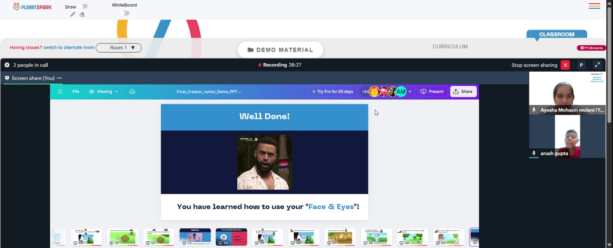Open the Room 1 dropdown
613x248 pixels.
click(x=118, y=48)
